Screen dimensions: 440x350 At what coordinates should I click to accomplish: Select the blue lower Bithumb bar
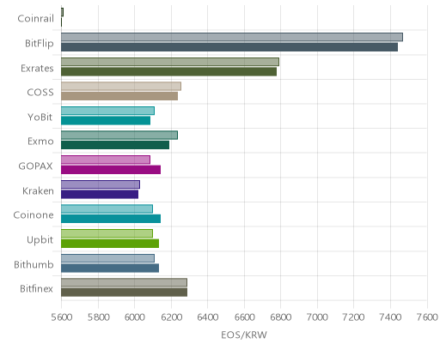click(110, 269)
